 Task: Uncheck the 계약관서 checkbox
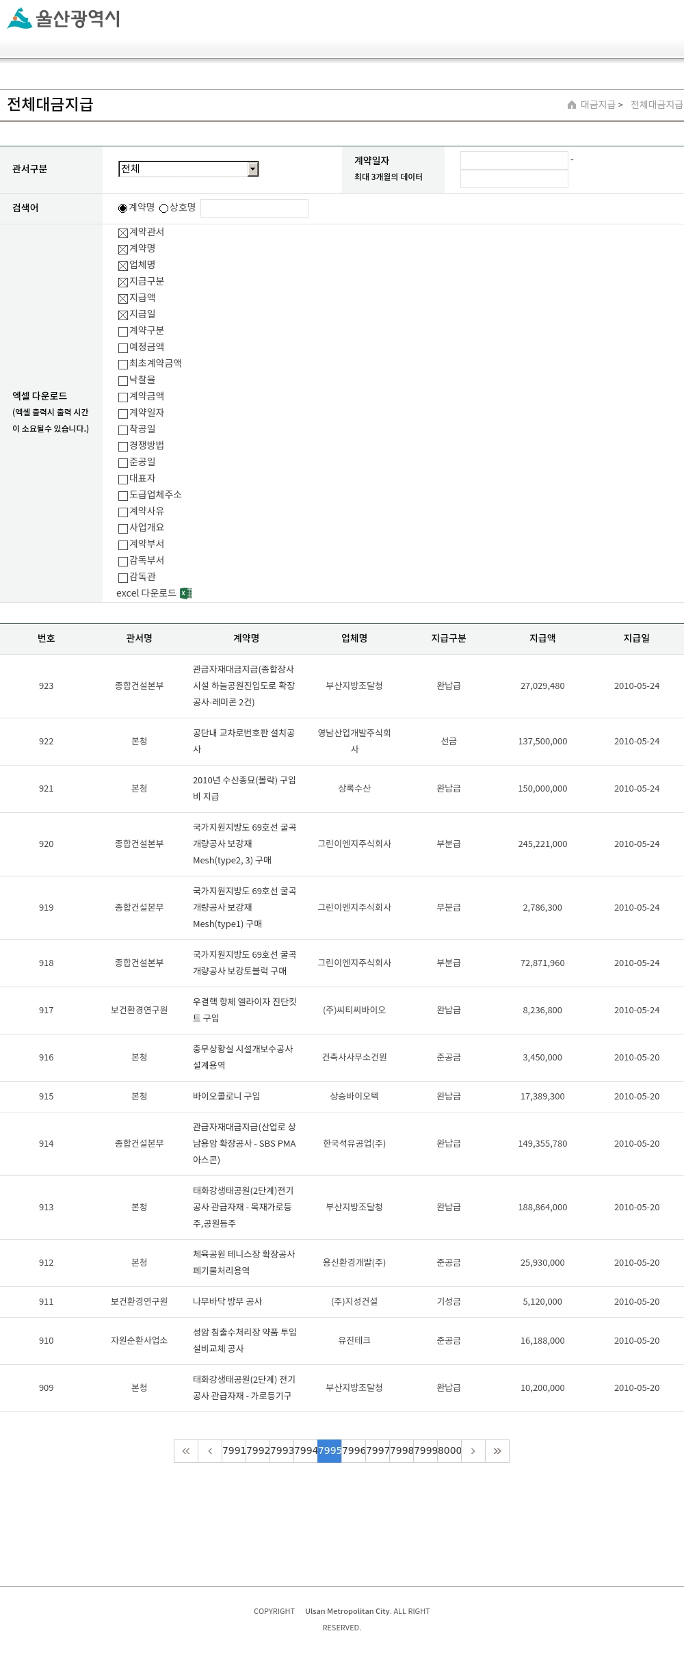[x=123, y=233]
